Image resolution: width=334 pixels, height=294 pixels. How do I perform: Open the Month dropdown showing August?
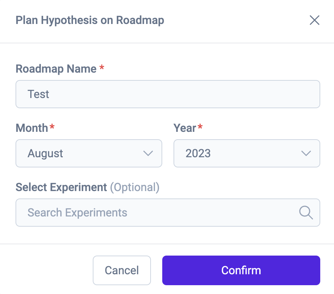tap(89, 153)
